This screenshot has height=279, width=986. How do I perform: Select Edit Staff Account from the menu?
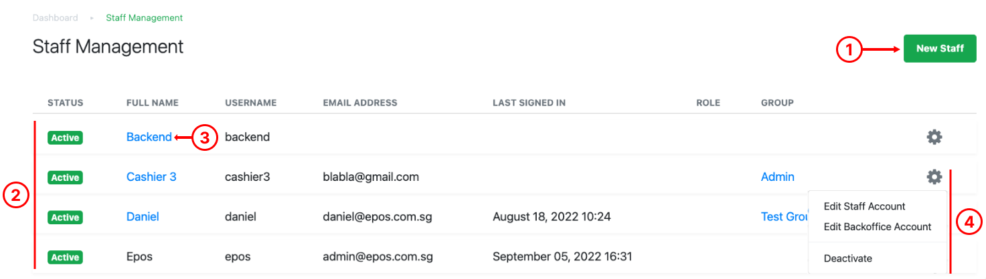tap(864, 206)
